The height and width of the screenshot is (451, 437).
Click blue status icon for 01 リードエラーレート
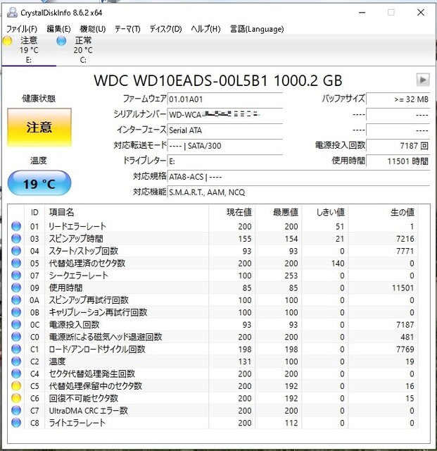click(x=16, y=226)
